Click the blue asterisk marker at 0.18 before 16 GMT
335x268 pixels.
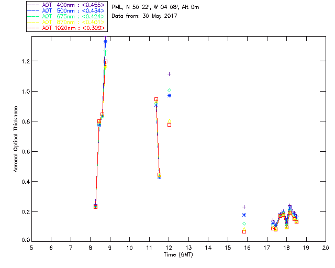point(244,215)
